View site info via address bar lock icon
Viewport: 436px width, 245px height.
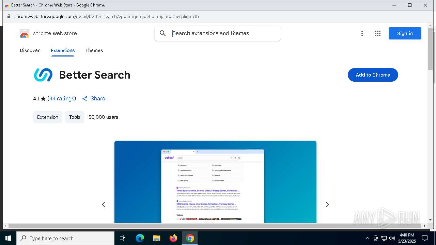tap(9, 16)
